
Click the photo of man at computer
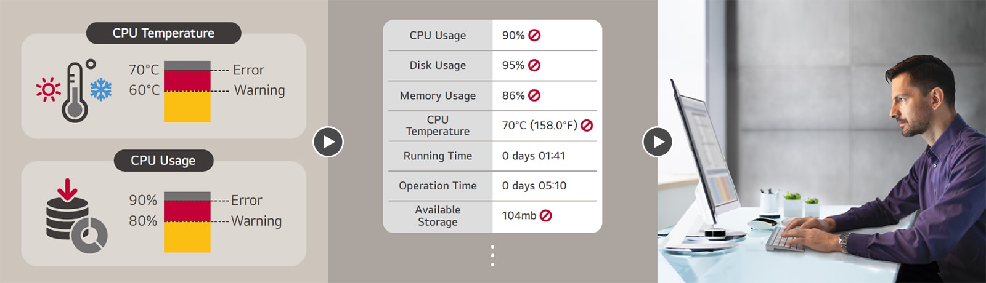[821, 141]
